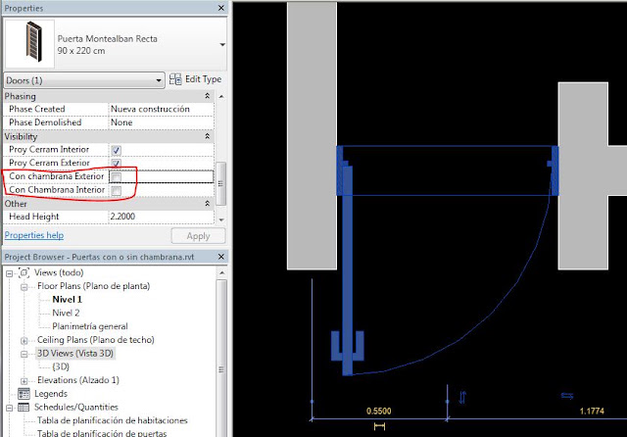Flip the door hand with horizontal arrows control

click(x=567, y=396)
